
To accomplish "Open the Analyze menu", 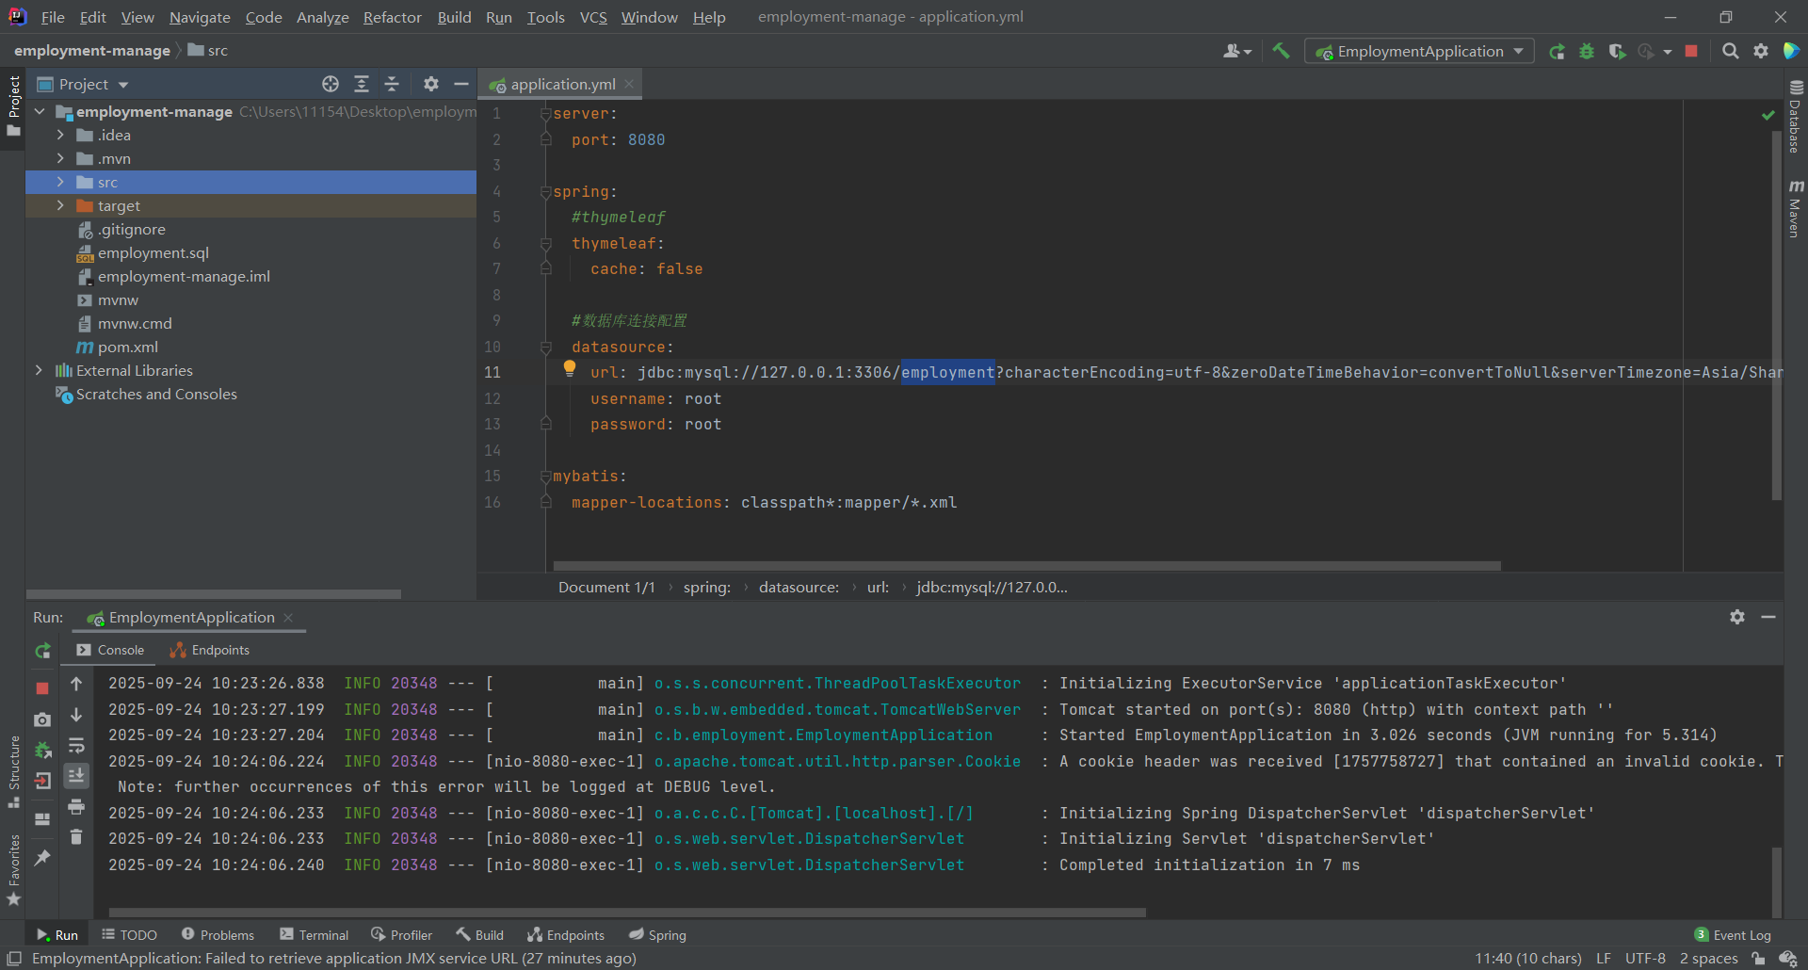I will point(323,17).
